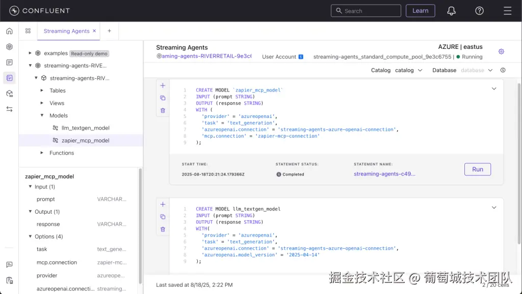
Task: Open the aming-agents-RIVERRETAIL-9e3c environment link
Action: point(204,56)
